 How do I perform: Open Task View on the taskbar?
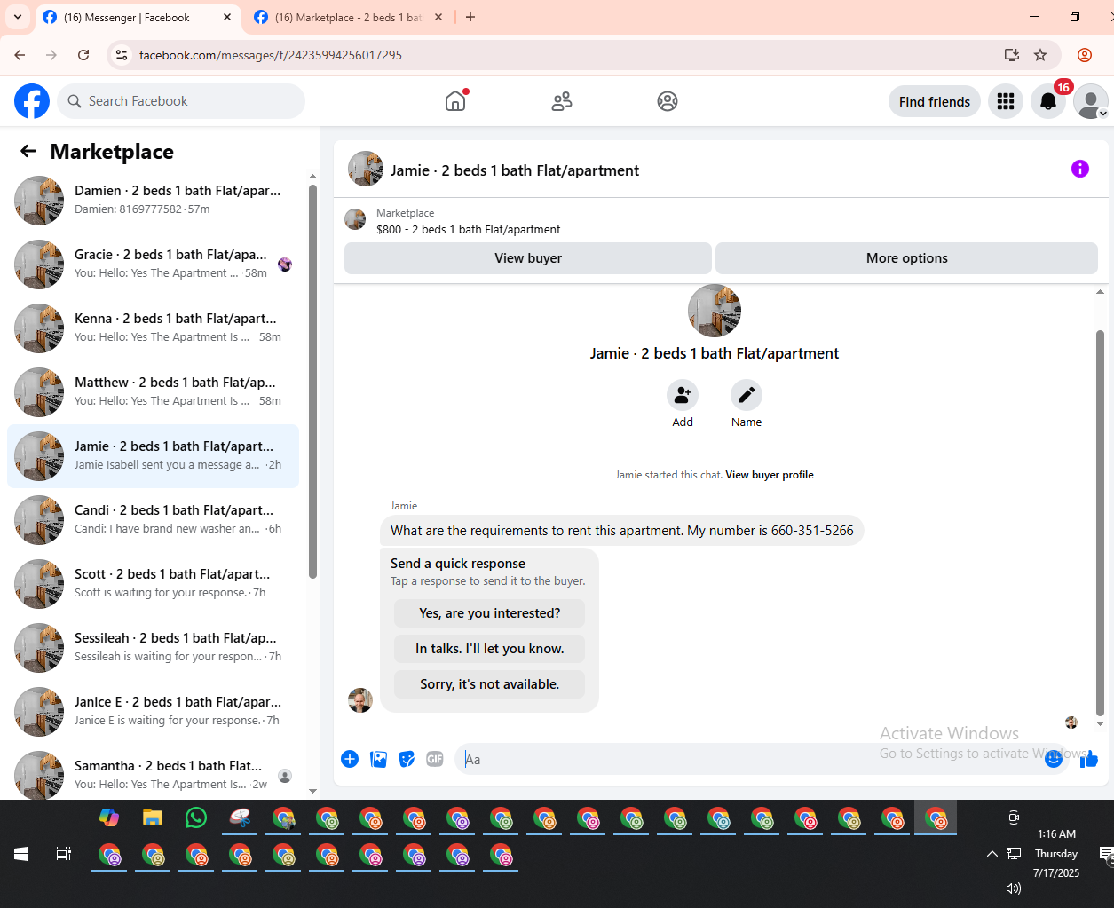pyautogui.click(x=64, y=854)
